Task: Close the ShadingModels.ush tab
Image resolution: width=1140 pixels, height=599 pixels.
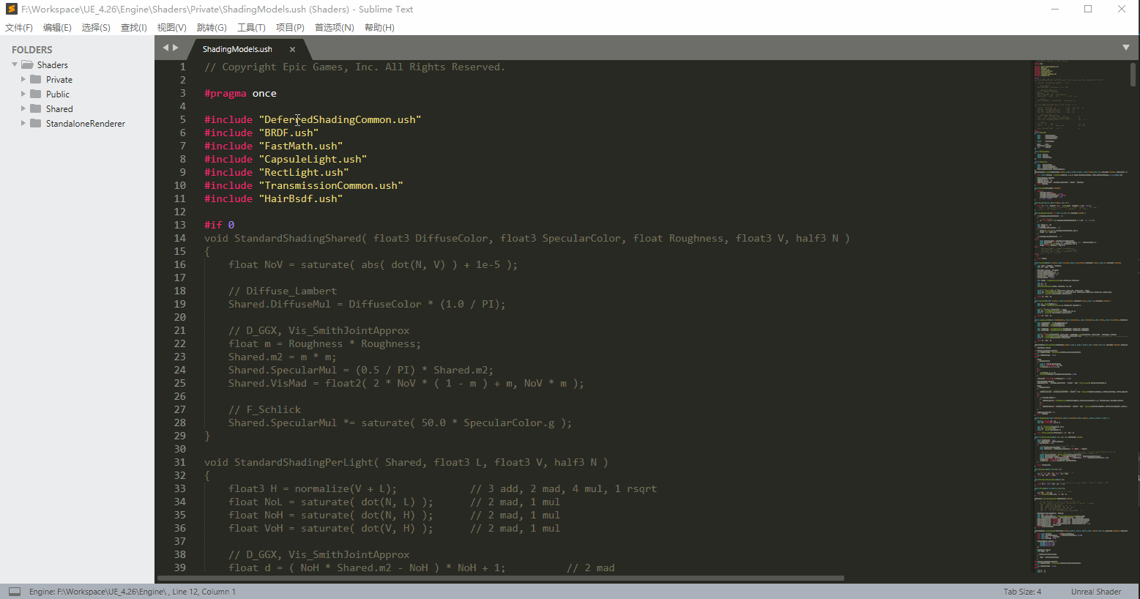Action: (292, 49)
